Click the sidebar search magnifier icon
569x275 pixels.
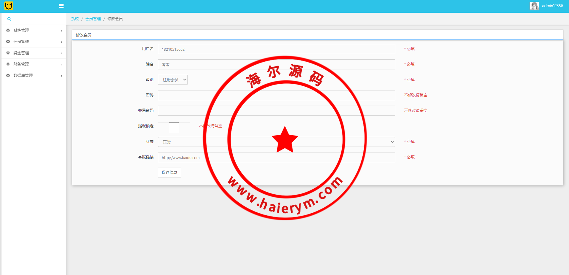[9, 19]
